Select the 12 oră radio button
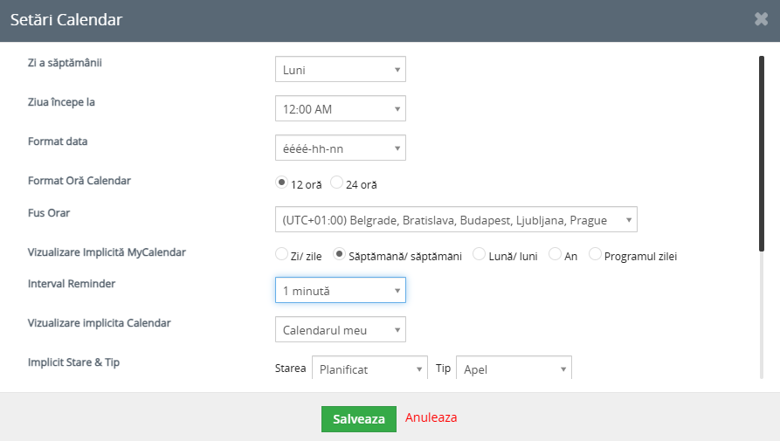This screenshot has height=441, width=780. pos(281,183)
